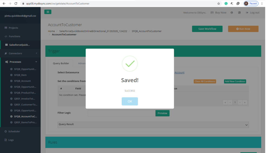Select conditions page 1
Image resolution: width=277 pixels, height=153 pixels.
[x=235, y=102]
